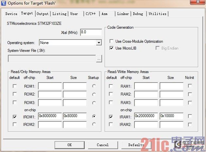Enable NoInit for IRAM1
The height and width of the screenshot is (152, 206).
(x=190, y=116)
